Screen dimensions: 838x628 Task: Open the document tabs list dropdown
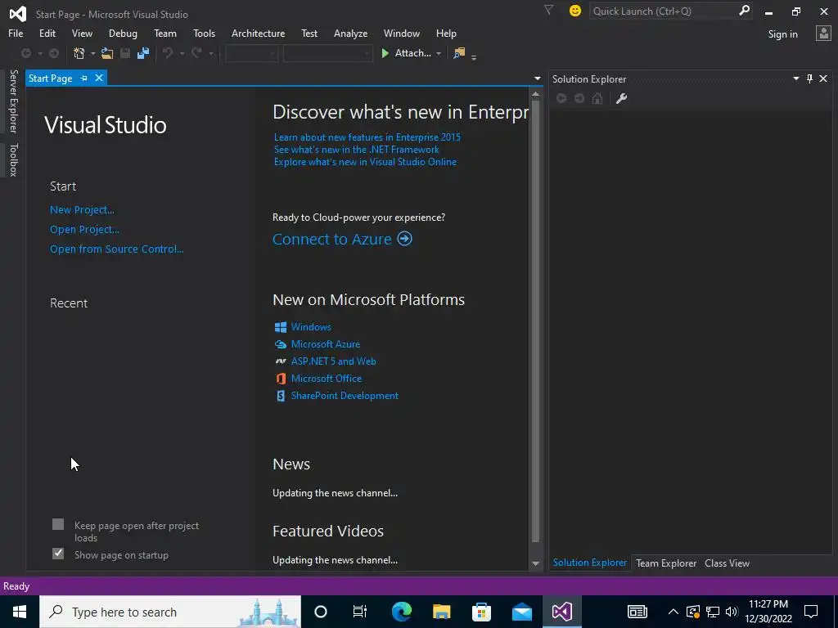click(x=537, y=78)
